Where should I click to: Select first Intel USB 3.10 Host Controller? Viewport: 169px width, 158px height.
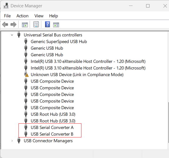[88, 61]
